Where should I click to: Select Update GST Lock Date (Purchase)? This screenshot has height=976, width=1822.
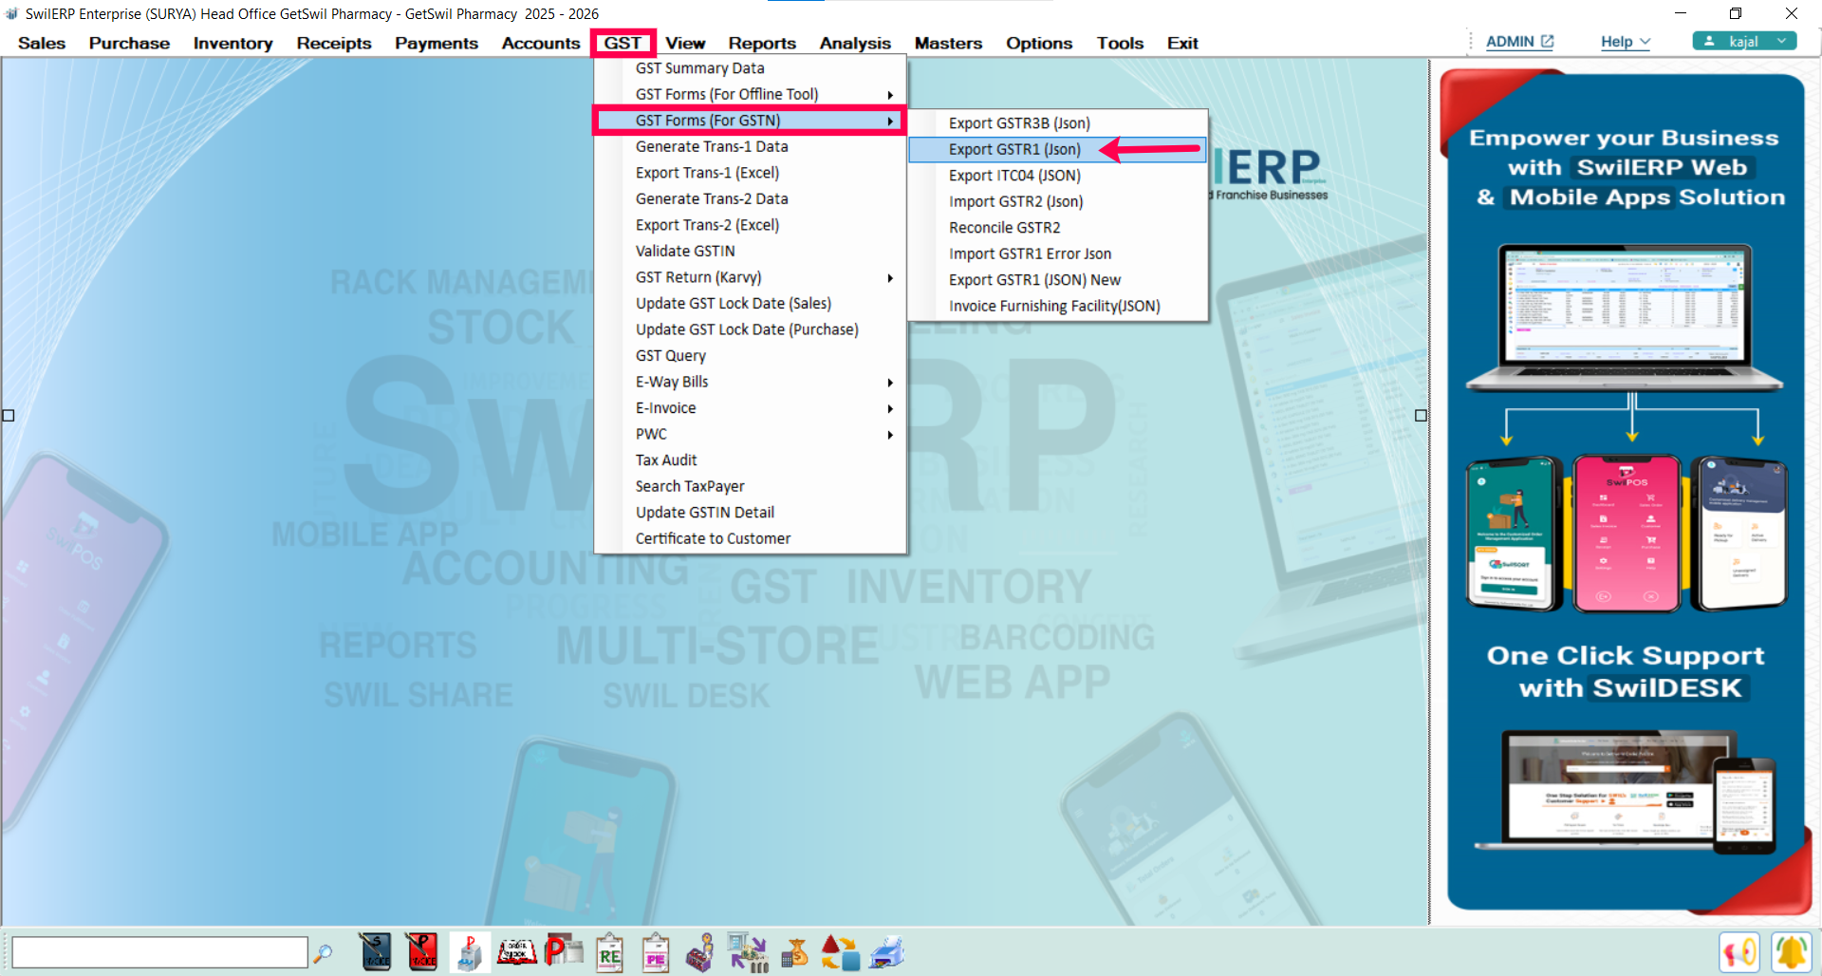[x=751, y=329]
